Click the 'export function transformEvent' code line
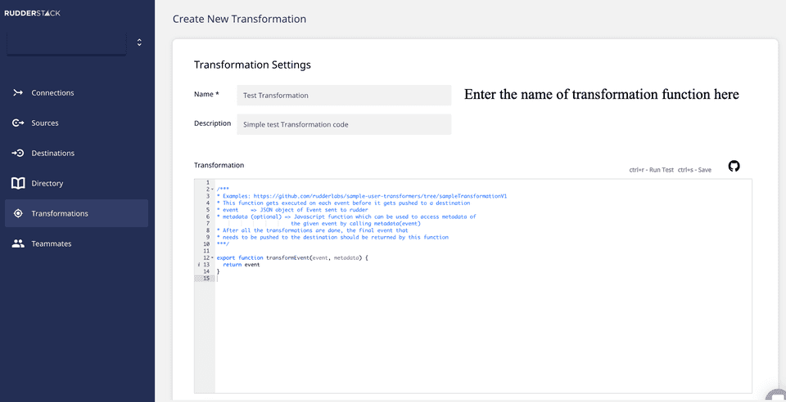The width and height of the screenshot is (786, 402). (x=292, y=257)
